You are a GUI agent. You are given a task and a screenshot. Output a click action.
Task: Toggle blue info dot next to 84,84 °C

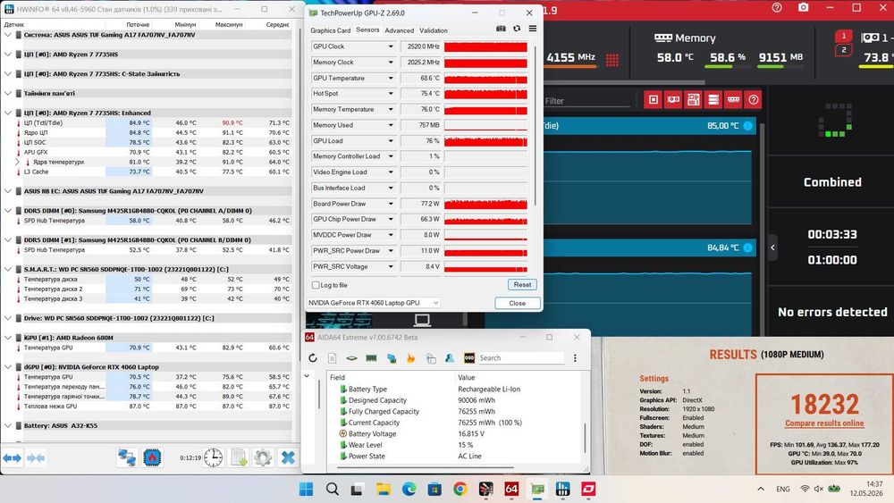747,247
